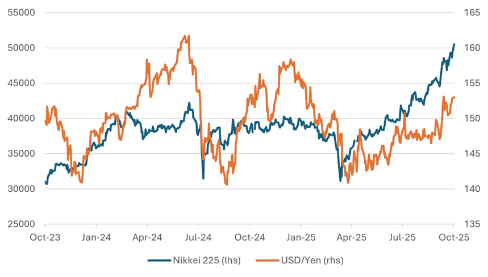Click the Nikkei 225 line's final high point
This screenshot has width=488, height=277.
[453, 44]
